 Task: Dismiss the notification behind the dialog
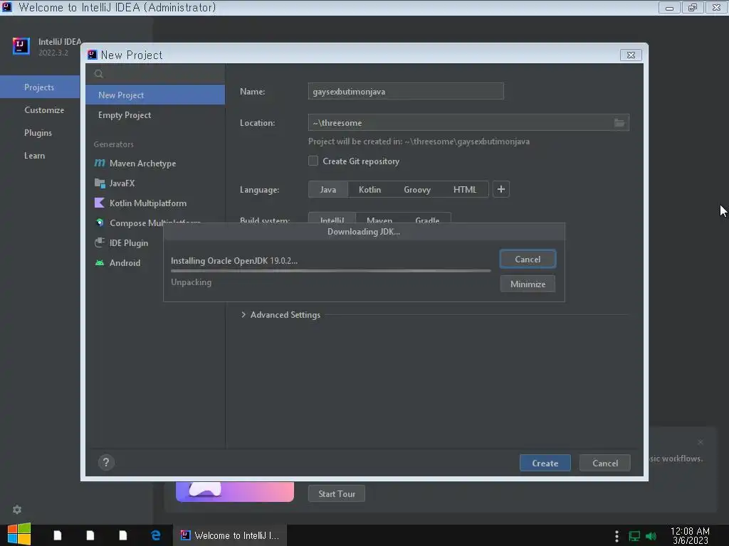pyautogui.click(x=701, y=441)
